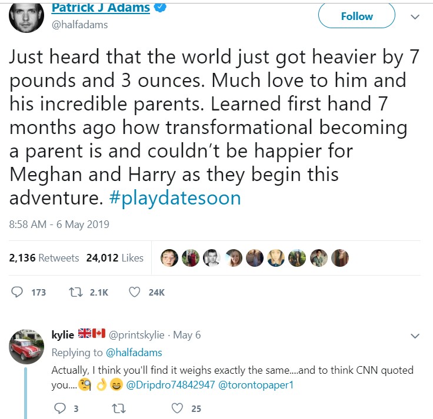Open kylie's red car avatar

click(26, 347)
